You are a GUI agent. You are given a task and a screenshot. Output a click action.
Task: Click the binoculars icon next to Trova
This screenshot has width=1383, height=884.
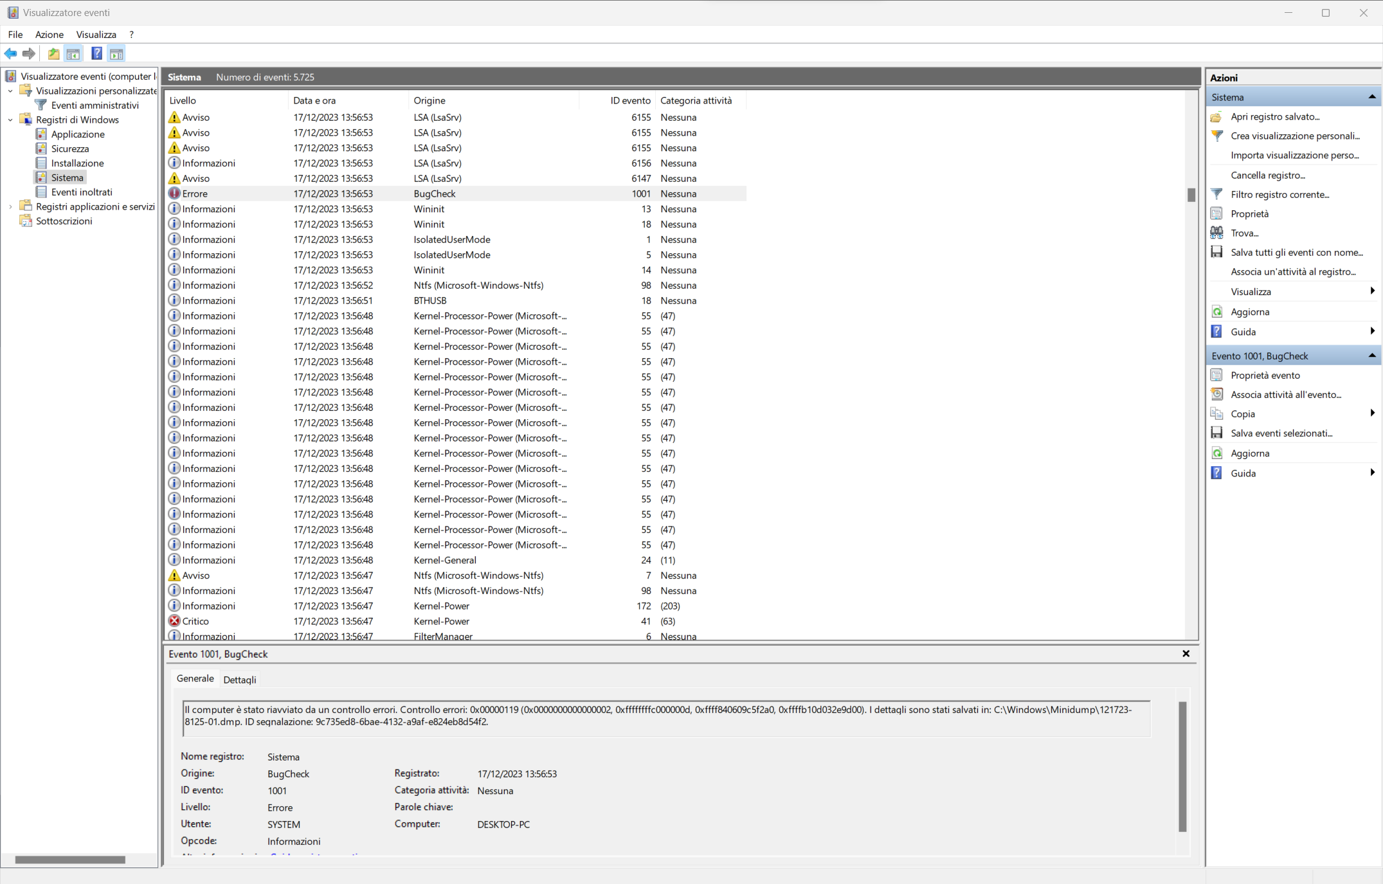point(1216,233)
